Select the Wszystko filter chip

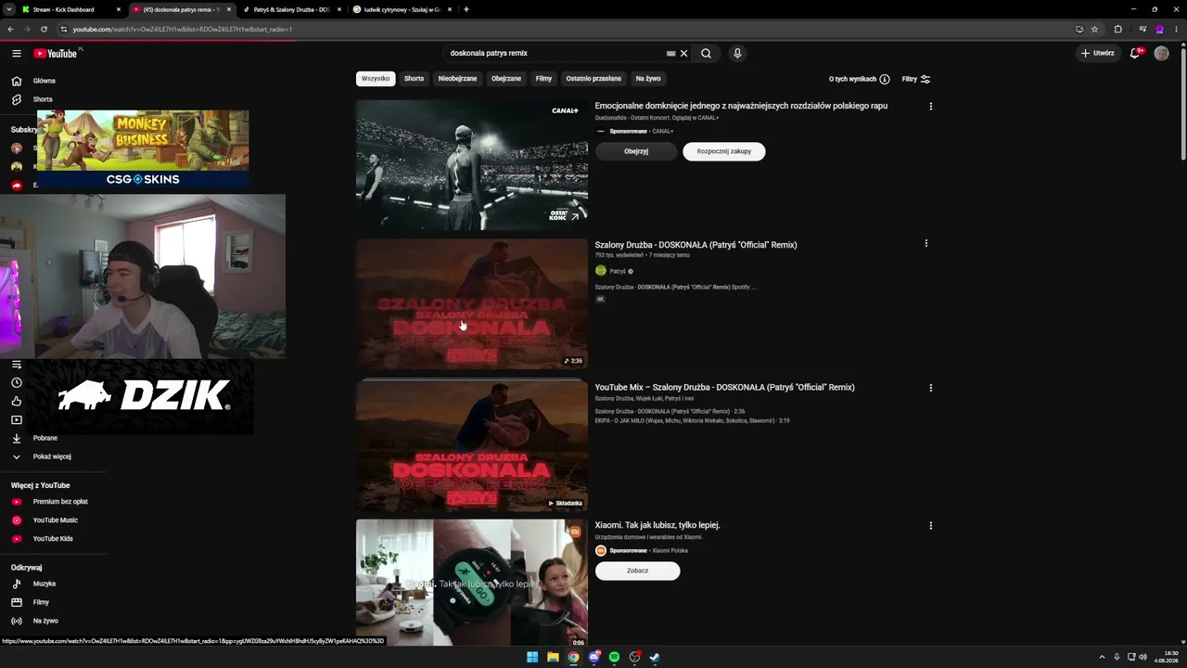click(376, 79)
